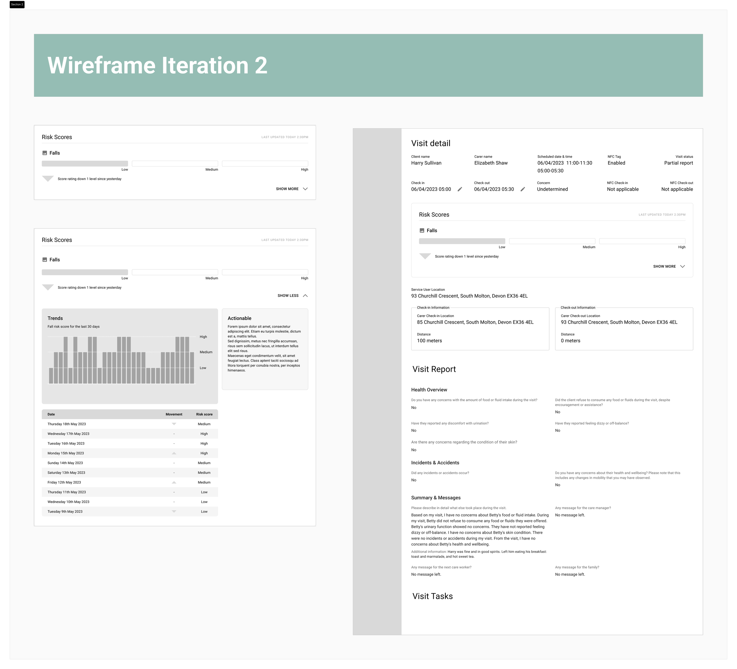
Task: Click the Check in edit pencil icon
Action: [x=460, y=189]
